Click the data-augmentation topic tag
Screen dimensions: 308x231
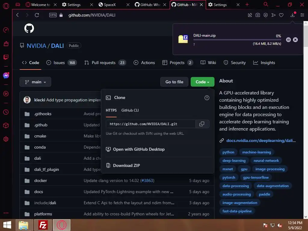(x=273, y=186)
